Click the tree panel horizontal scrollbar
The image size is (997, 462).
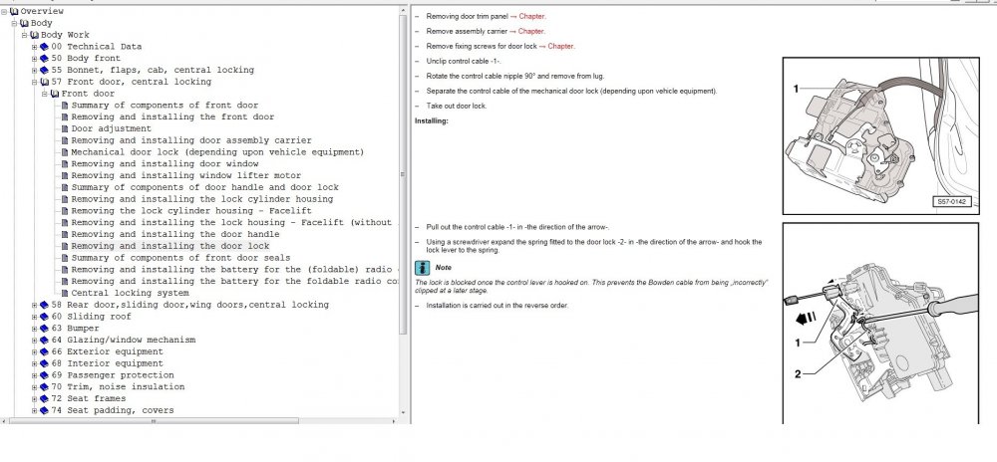pos(154,421)
